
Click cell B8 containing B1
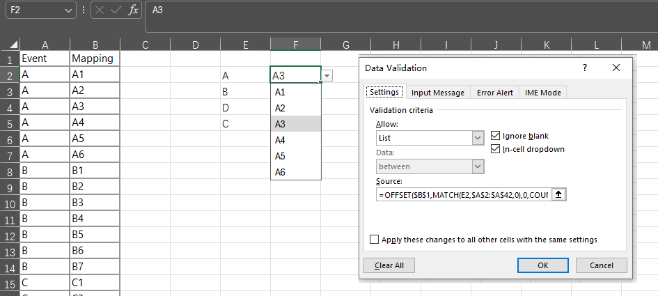click(95, 171)
